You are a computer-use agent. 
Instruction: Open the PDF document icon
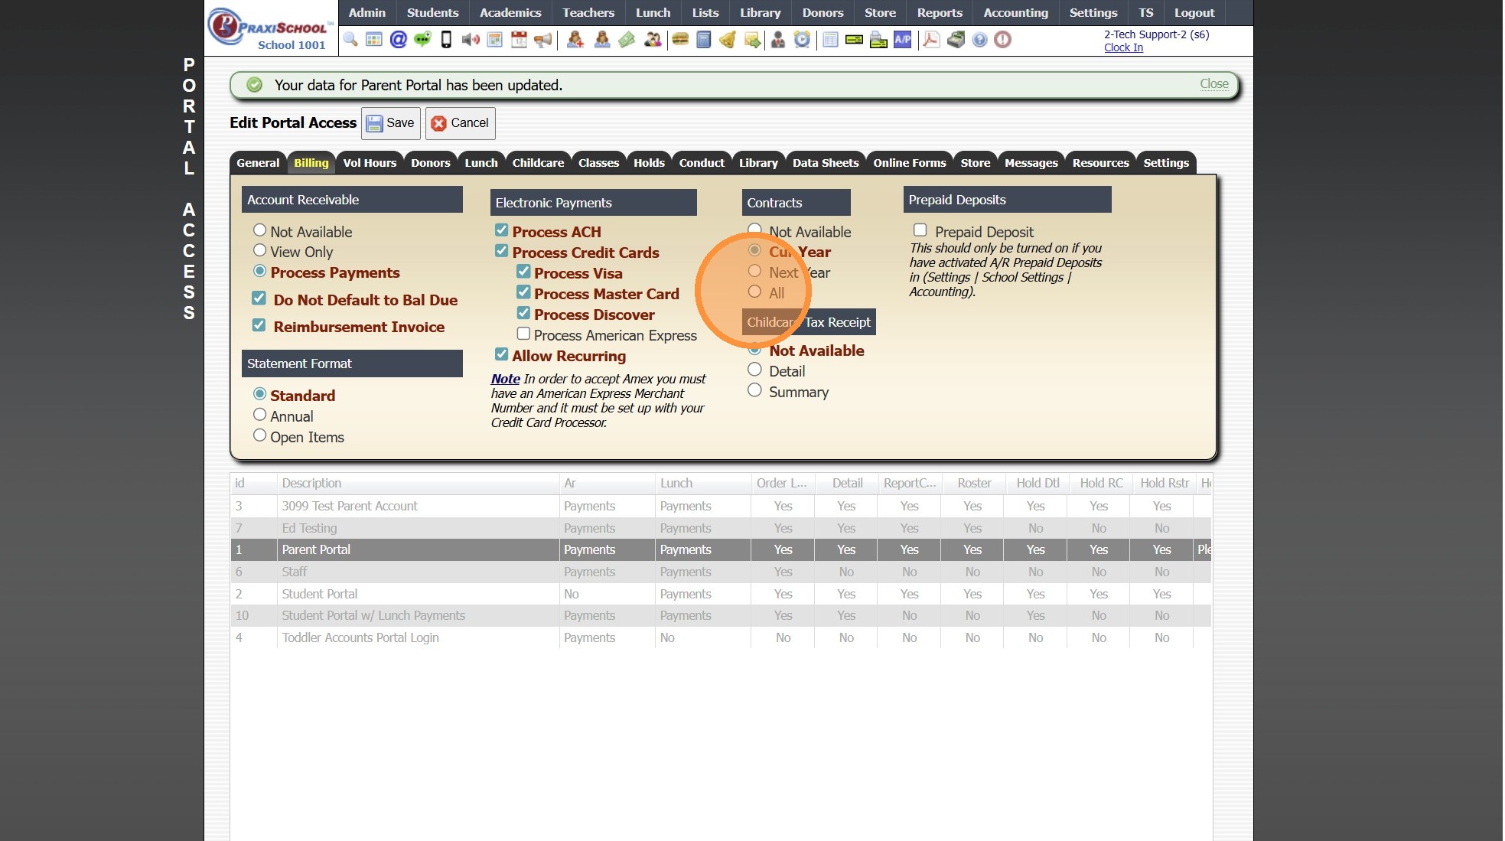pos(930,40)
